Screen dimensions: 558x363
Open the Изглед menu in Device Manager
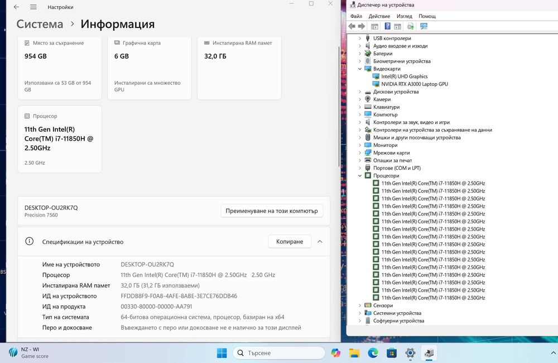point(404,16)
